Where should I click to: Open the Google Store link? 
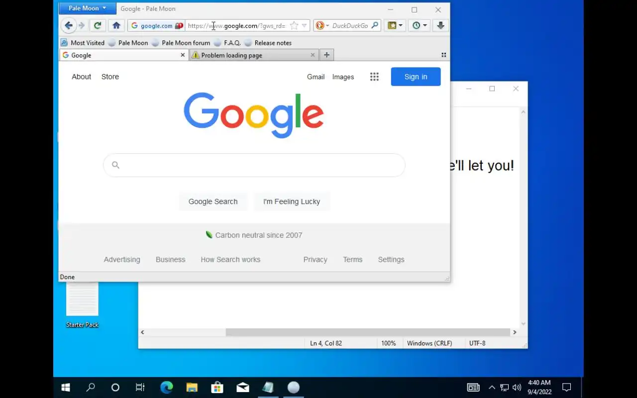pyautogui.click(x=110, y=77)
